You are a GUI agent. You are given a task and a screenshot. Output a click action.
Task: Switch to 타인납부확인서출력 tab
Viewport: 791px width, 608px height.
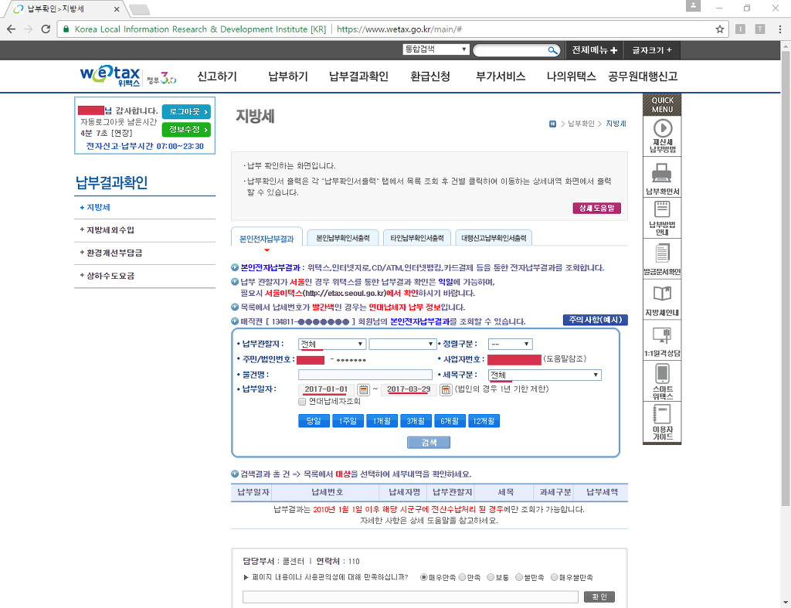[417, 238]
